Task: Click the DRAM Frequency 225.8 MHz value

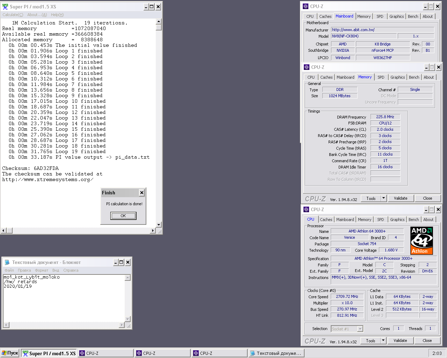Action: 385,117
